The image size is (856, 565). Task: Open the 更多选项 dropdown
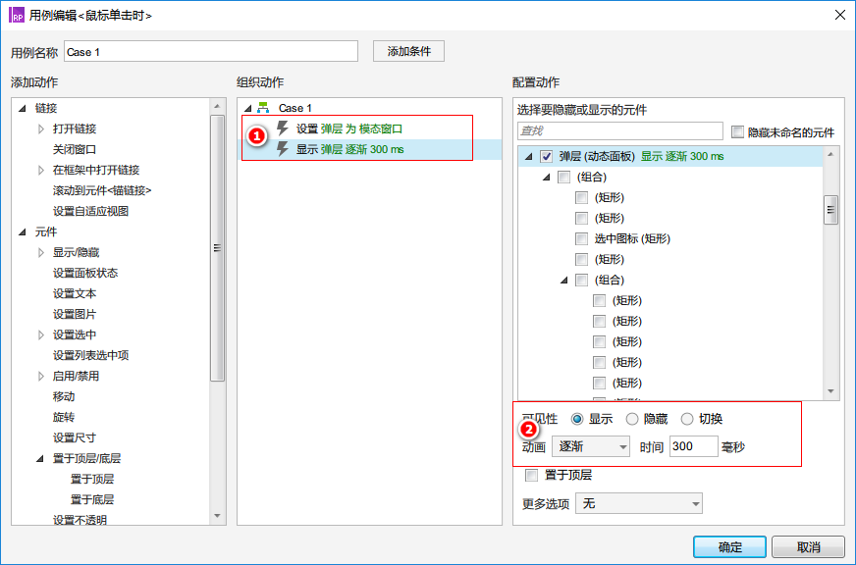(x=639, y=503)
